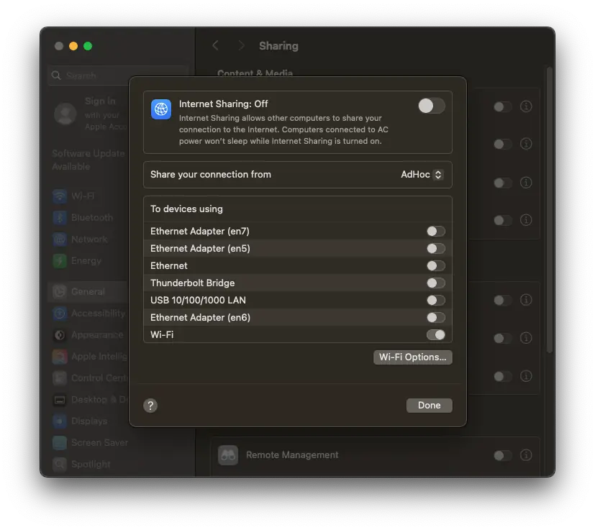The width and height of the screenshot is (595, 530).
Task: Open help with the question mark button
Action: (x=150, y=406)
